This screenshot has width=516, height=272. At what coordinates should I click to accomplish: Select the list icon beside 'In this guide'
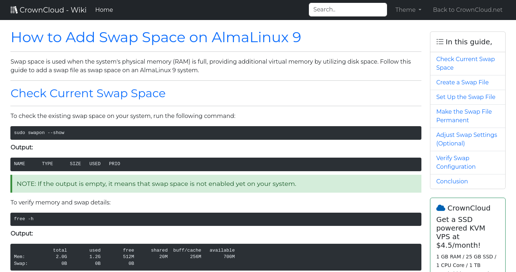coord(440,41)
